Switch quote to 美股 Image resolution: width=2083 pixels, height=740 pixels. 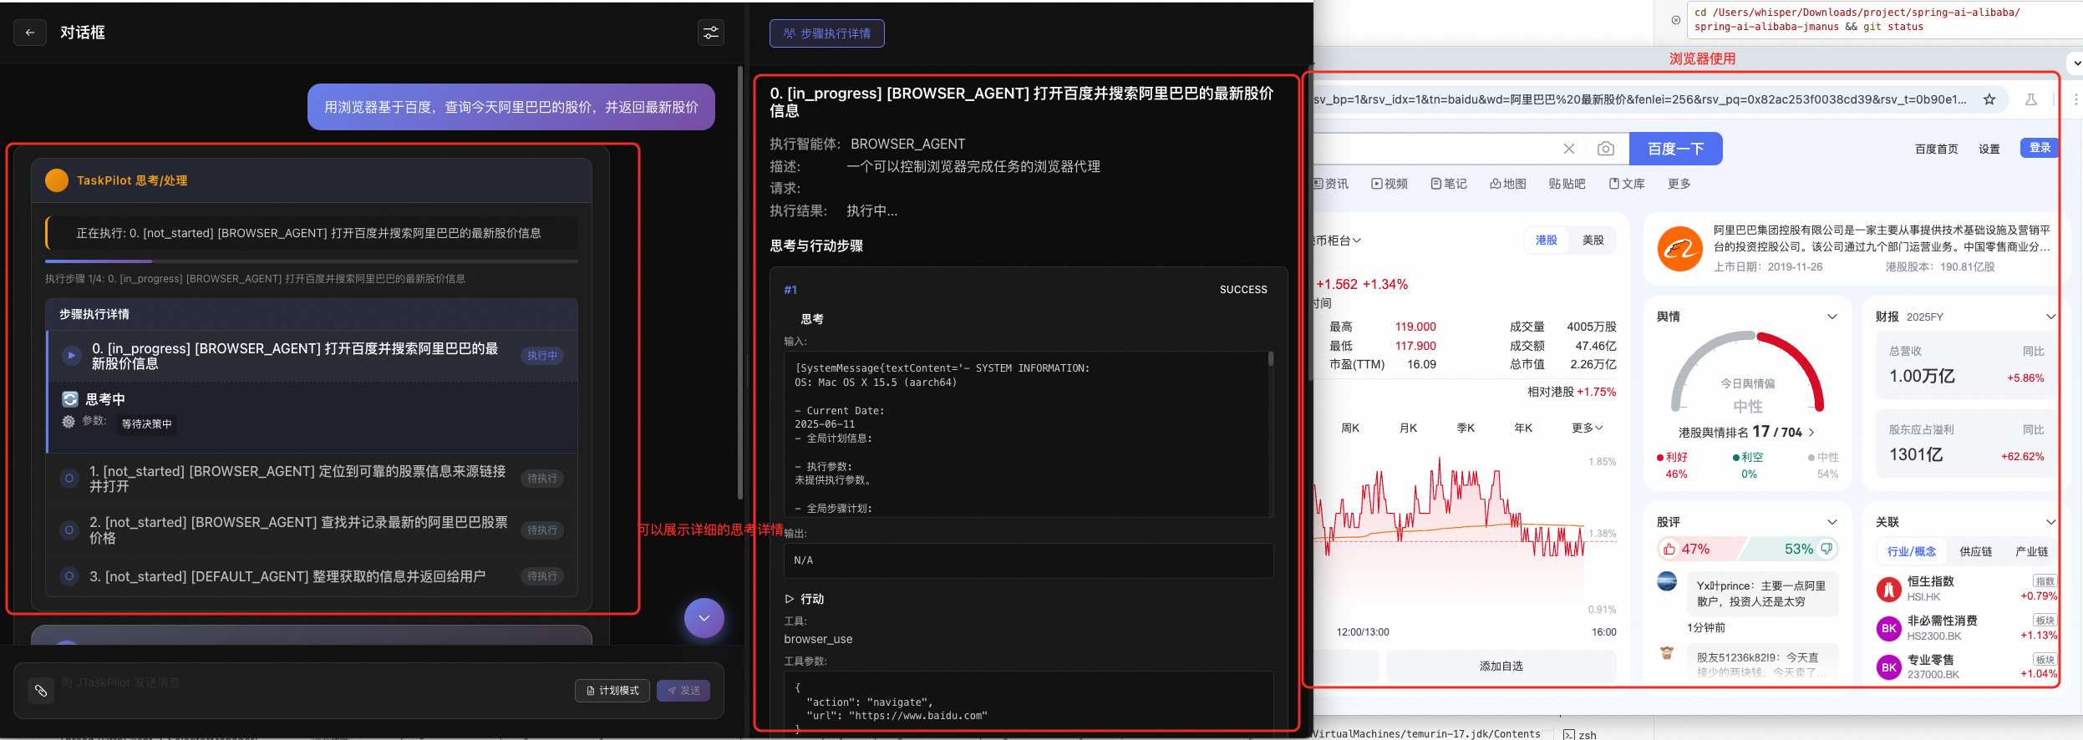(1593, 240)
